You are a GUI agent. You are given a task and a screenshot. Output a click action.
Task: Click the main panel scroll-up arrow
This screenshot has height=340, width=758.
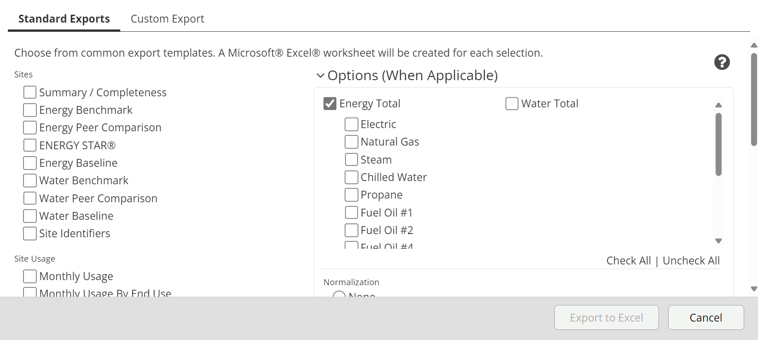point(754,45)
